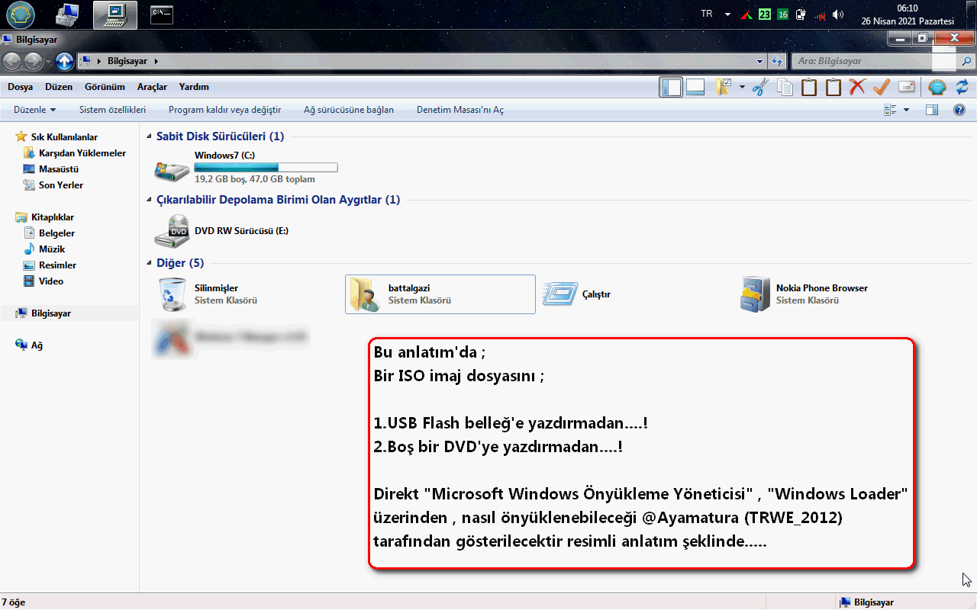Click the Back navigation arrow
The image size is (977, 610).
(x=13, y=61)
